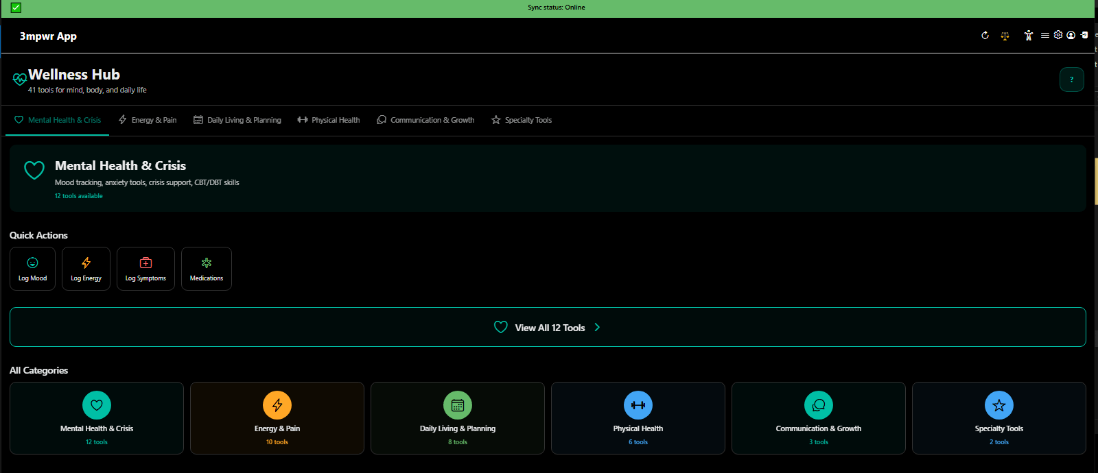Switch to the Mental Health & Crisis tab

tap(58, 120)
